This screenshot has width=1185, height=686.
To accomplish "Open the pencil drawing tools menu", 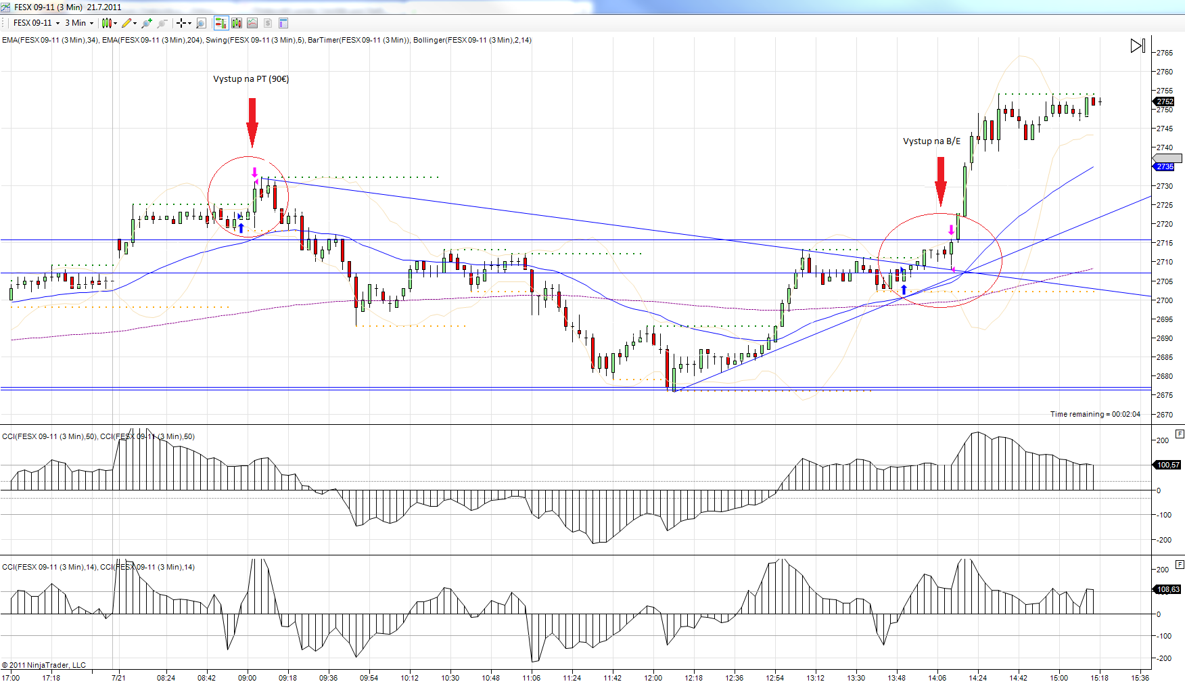I will tap(129, 23).
